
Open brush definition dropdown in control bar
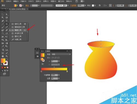[x=68, y=5]
